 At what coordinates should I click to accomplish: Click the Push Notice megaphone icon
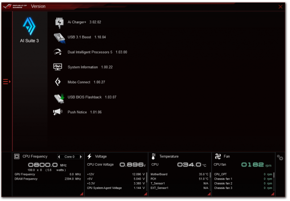coord(58,112)
